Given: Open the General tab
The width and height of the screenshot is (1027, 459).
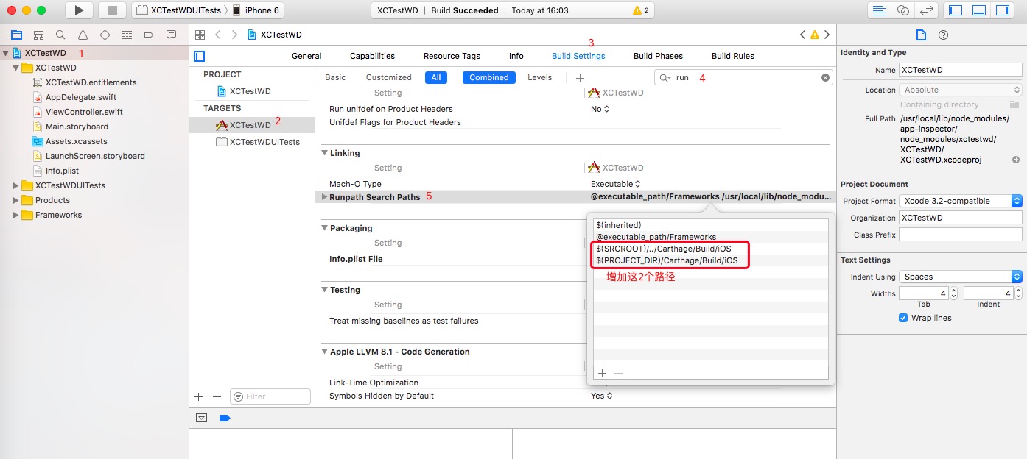Looking at the screenshot, I should pyautogui.click(x=306, y=56).
